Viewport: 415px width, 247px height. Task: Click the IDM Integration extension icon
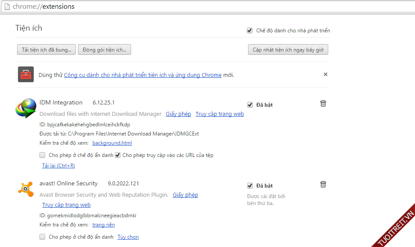click(26, 108)
